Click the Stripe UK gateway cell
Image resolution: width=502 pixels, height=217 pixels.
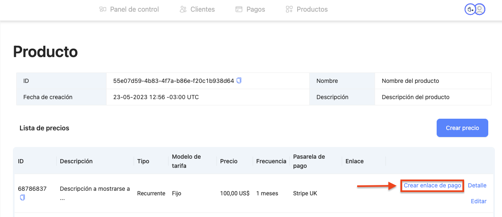[x=305, y=193]
